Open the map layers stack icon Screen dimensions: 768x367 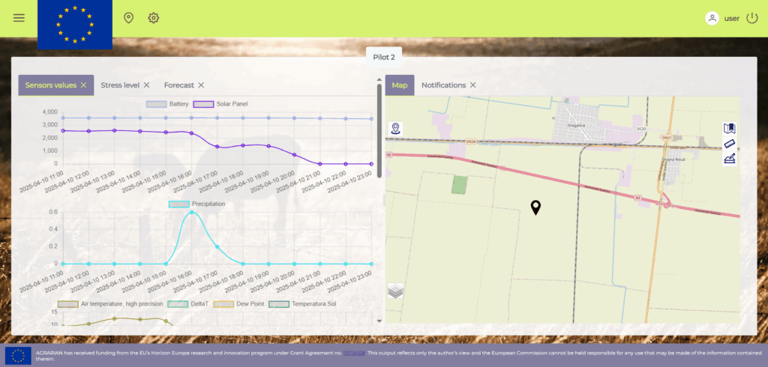(395, 291)
